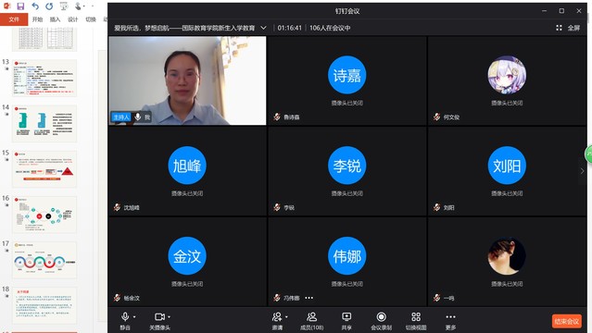
Task: Open the 插入 (Insert) ribbon tab
Action: tap(55, 19)
